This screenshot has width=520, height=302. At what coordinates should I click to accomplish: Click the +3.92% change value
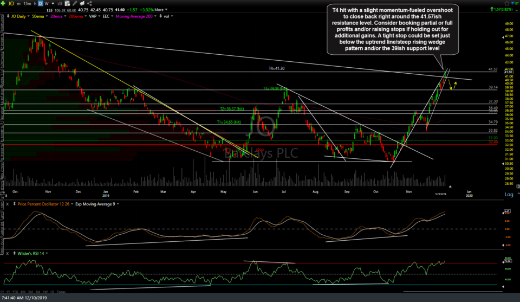coord(146,10)
